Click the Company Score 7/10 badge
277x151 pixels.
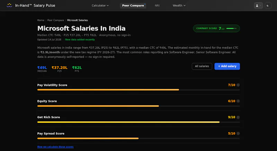(x=216, y=28)
